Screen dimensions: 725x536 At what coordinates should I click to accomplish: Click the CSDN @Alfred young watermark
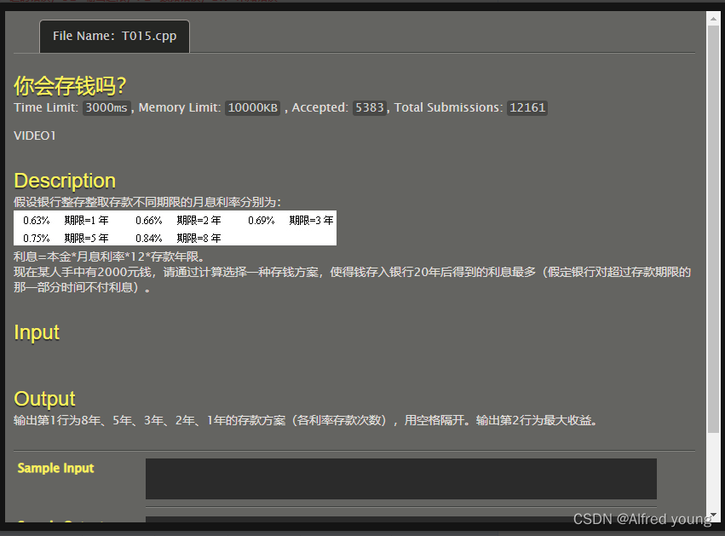(x=643, y=518)
